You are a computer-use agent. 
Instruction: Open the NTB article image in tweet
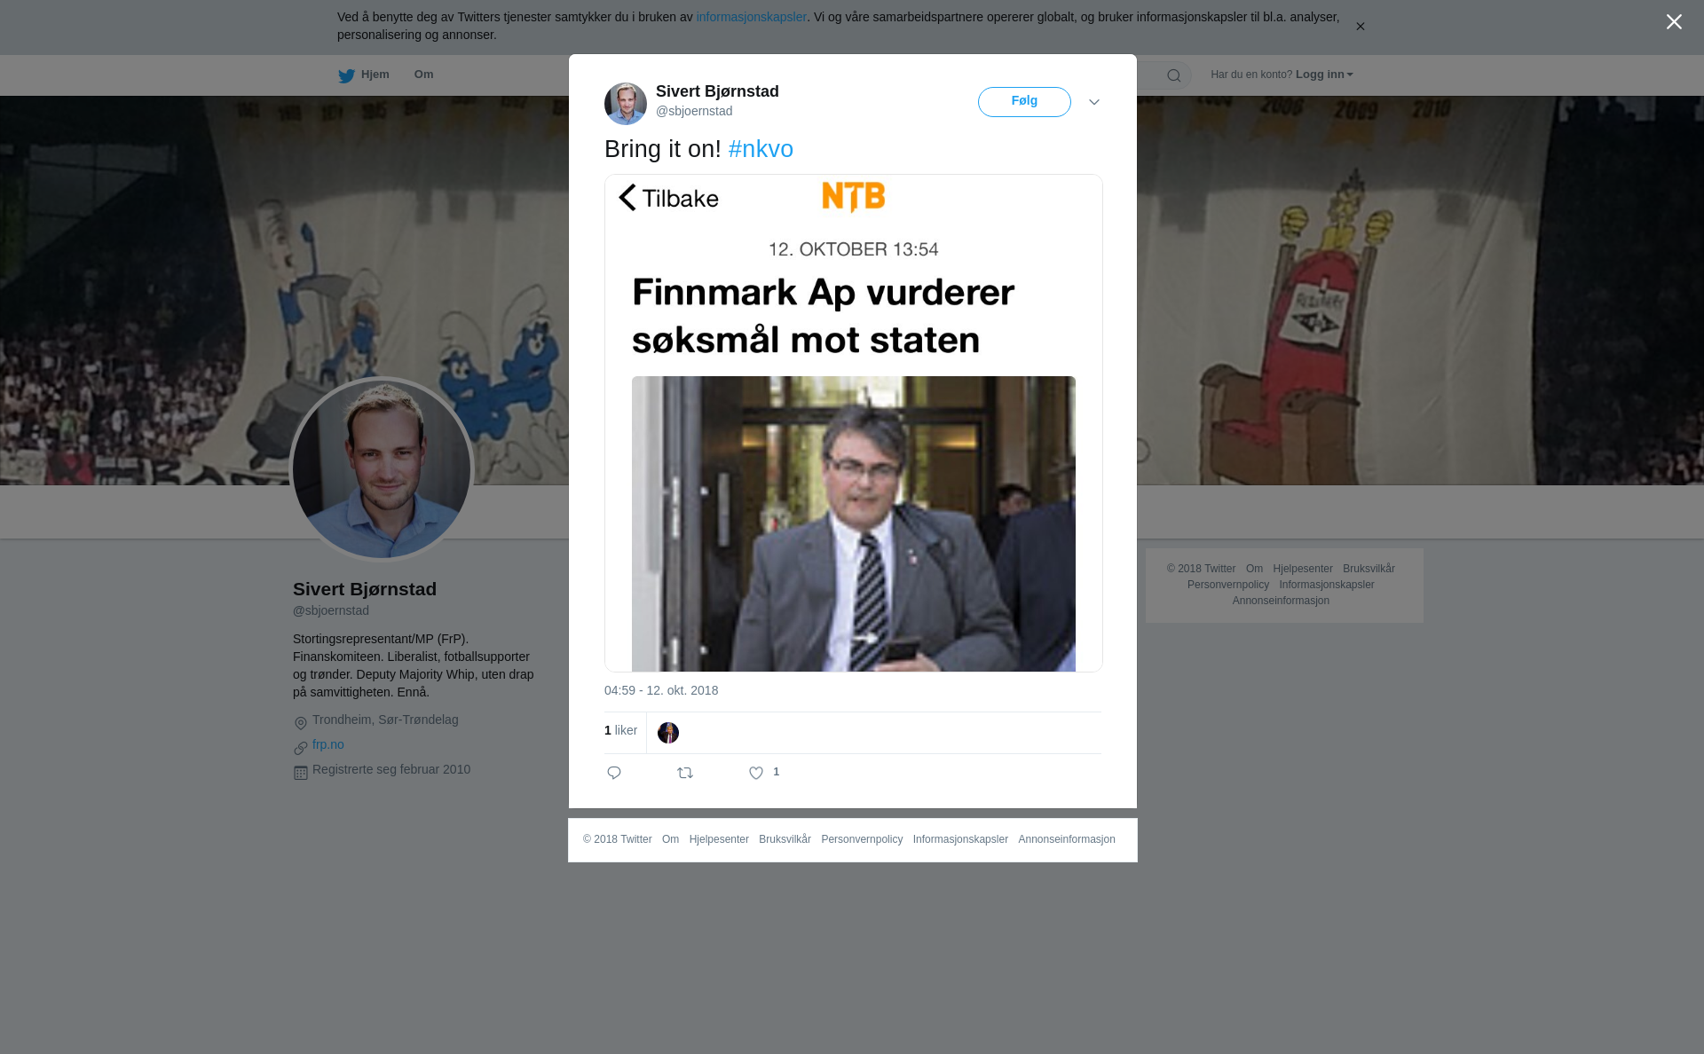854,423
